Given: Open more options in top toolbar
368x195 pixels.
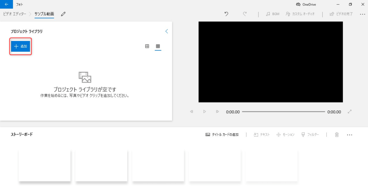Looking at the screenshot, I should point(362,14).
